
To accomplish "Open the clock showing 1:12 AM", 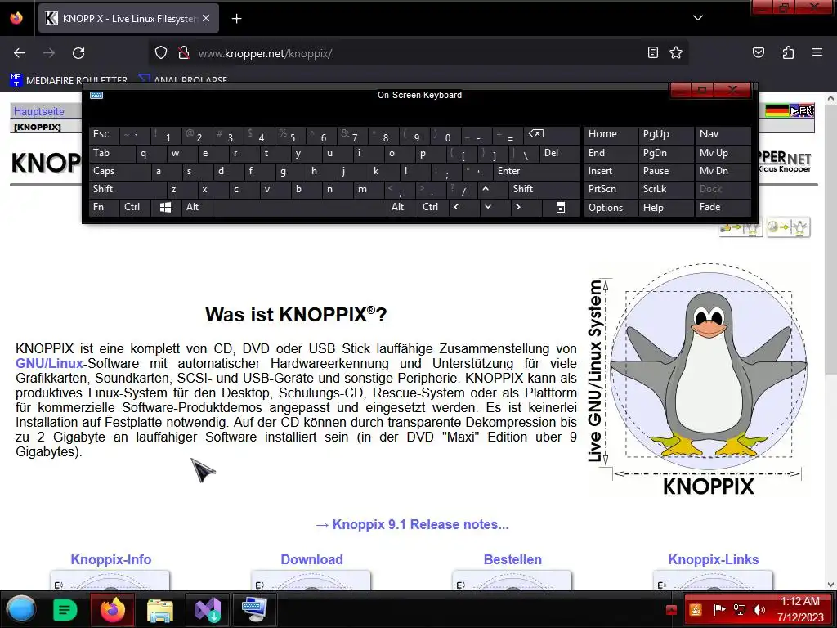I will (800, 609).
